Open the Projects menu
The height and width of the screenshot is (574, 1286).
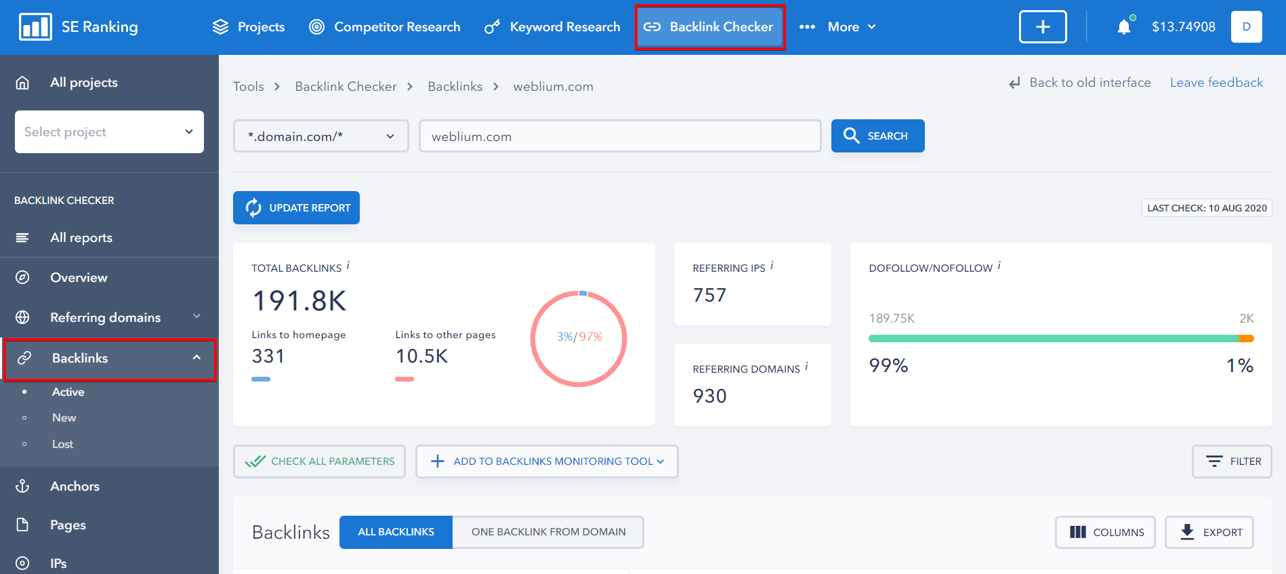pyautogui.click(x=249, y=27)
